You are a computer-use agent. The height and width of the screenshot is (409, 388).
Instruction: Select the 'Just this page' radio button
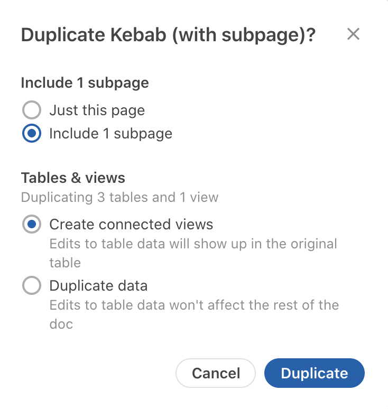tap(32, 110)
